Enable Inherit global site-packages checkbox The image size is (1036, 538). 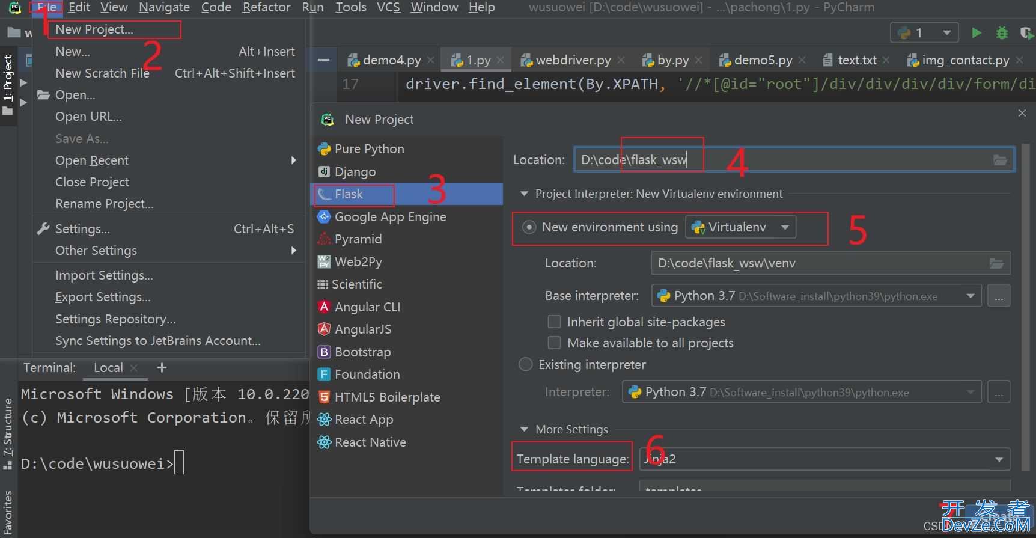tap(555, 322)
